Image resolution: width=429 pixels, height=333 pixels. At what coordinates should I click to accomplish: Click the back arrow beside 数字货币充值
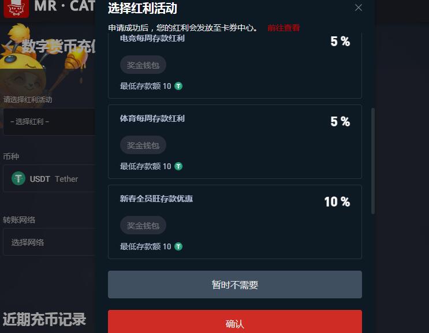[x=10, y=46]
